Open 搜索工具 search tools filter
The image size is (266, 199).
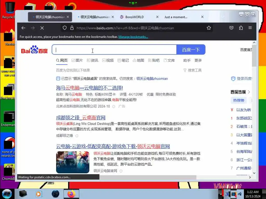click(x=192, y=70)
